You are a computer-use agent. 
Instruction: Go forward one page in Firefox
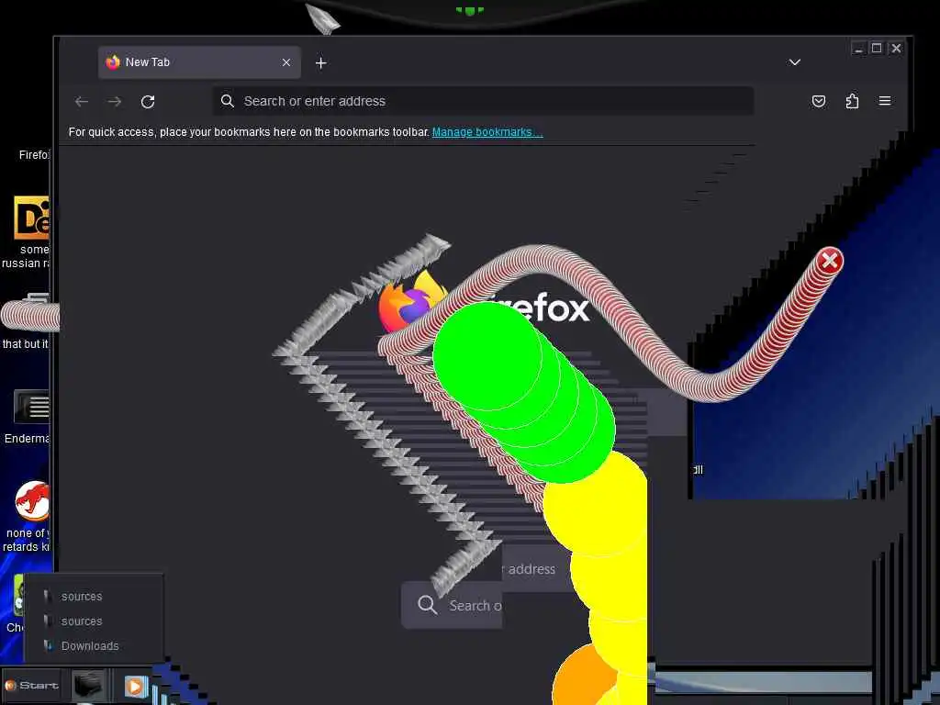pyautogui.click(x=115, y=101)
